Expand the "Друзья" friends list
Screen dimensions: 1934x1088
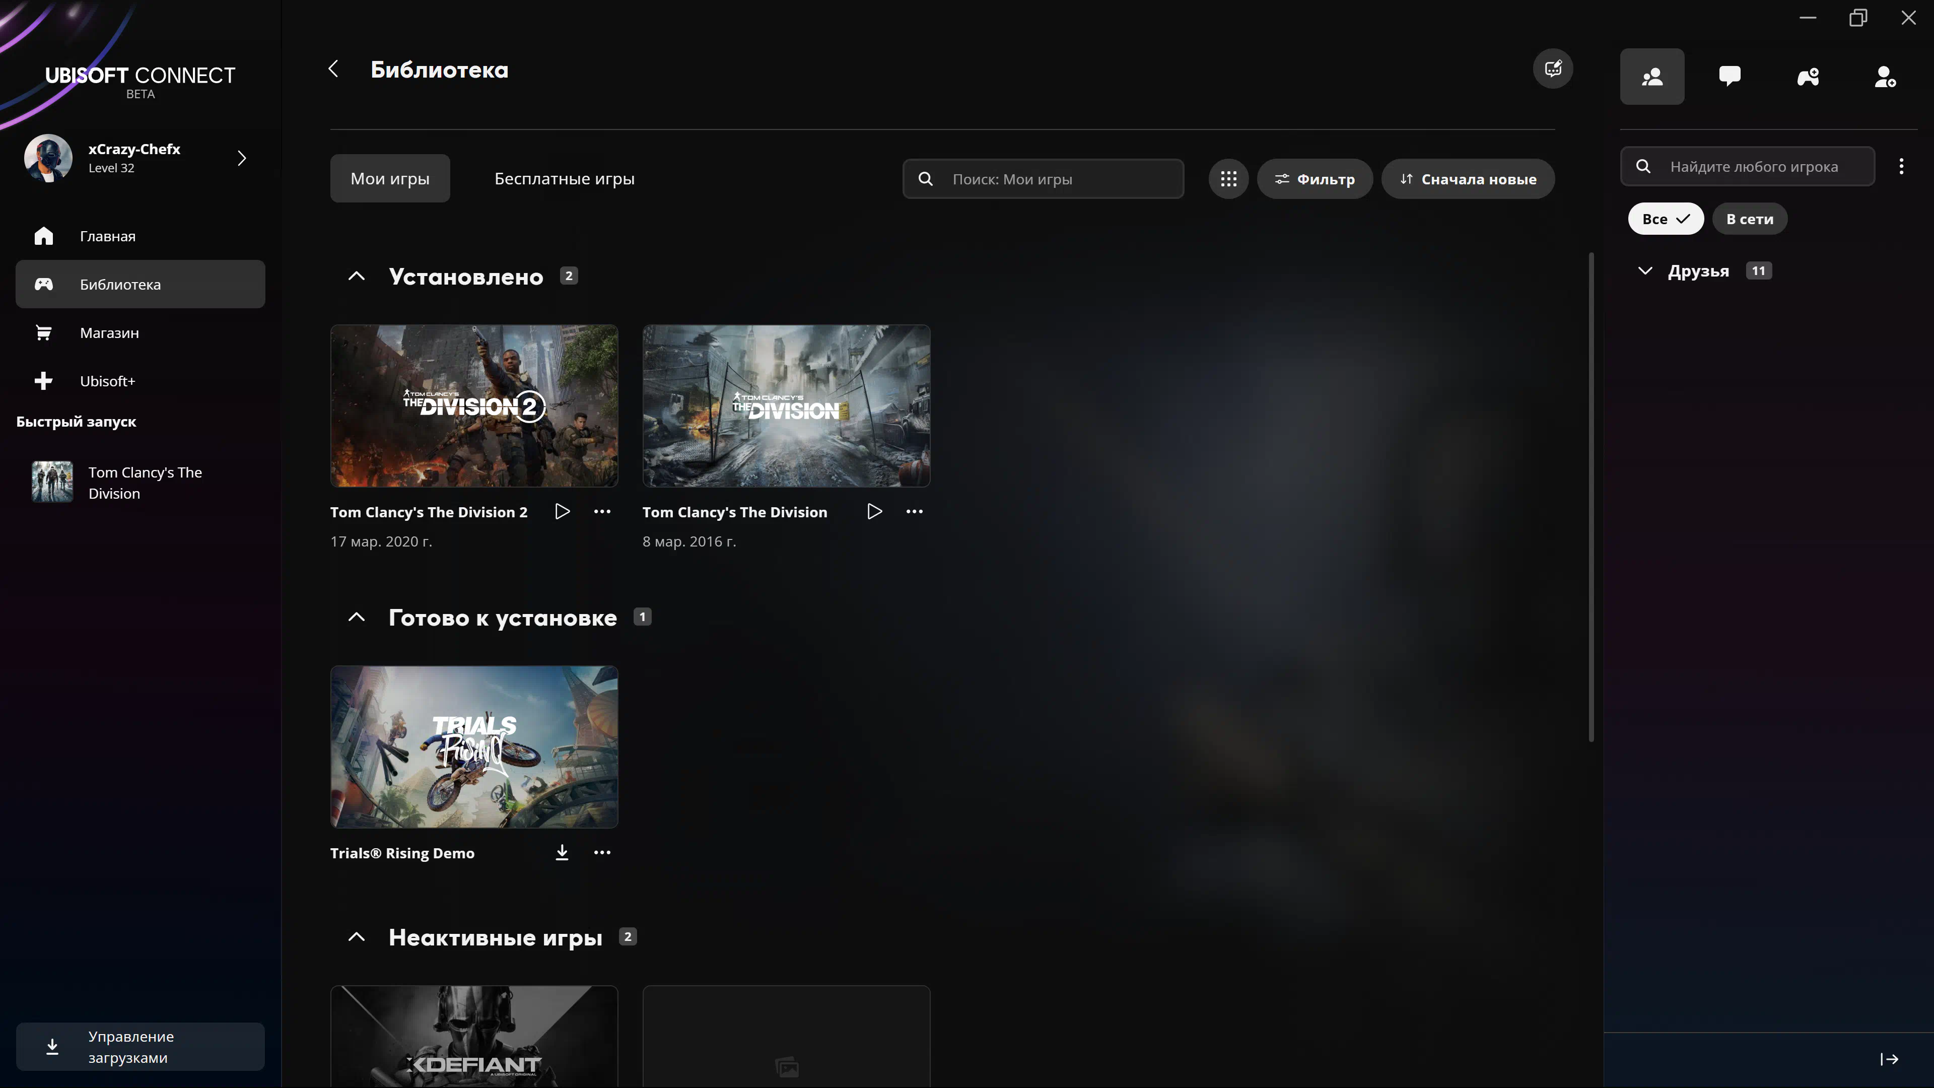pyautogui.click(x=1645, y=271)
